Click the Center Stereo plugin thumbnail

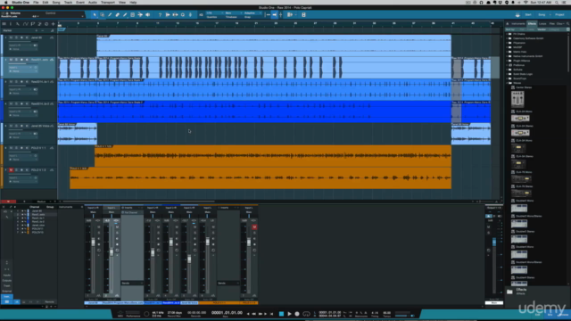517,99
